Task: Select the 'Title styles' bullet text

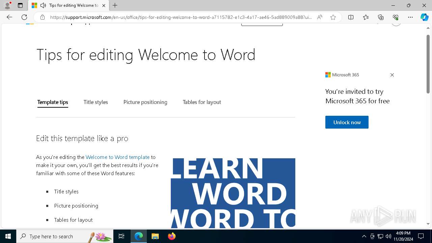Action: [66, 191]
